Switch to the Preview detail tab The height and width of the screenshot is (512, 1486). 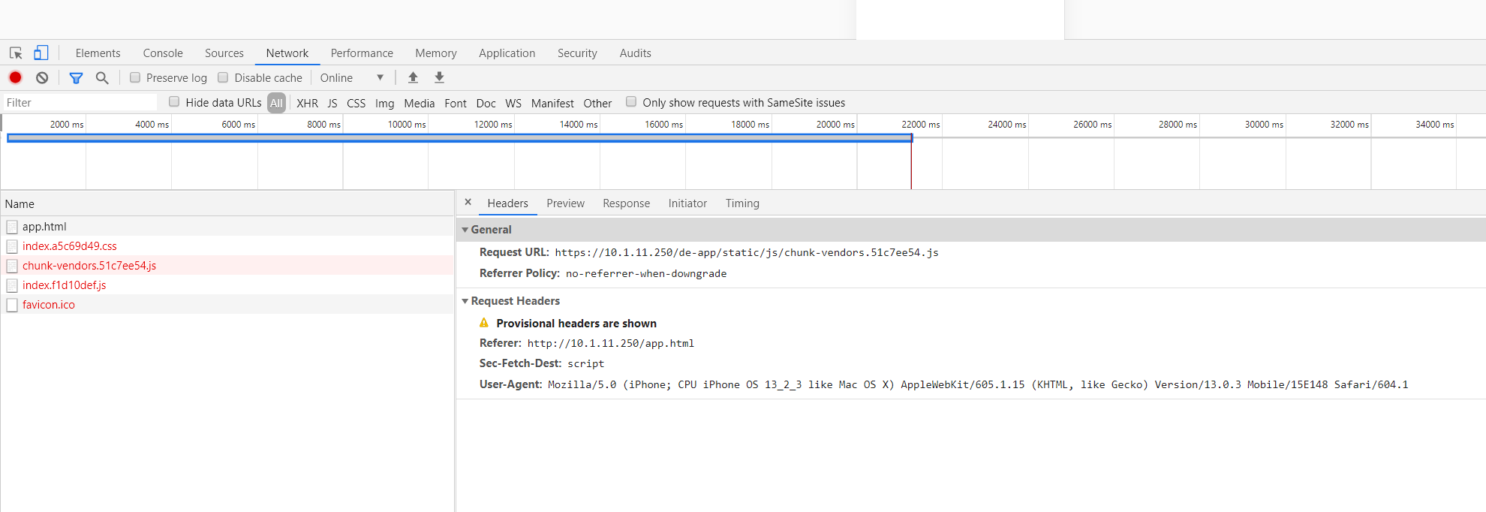pyautogui.click(x=565, y=203)
